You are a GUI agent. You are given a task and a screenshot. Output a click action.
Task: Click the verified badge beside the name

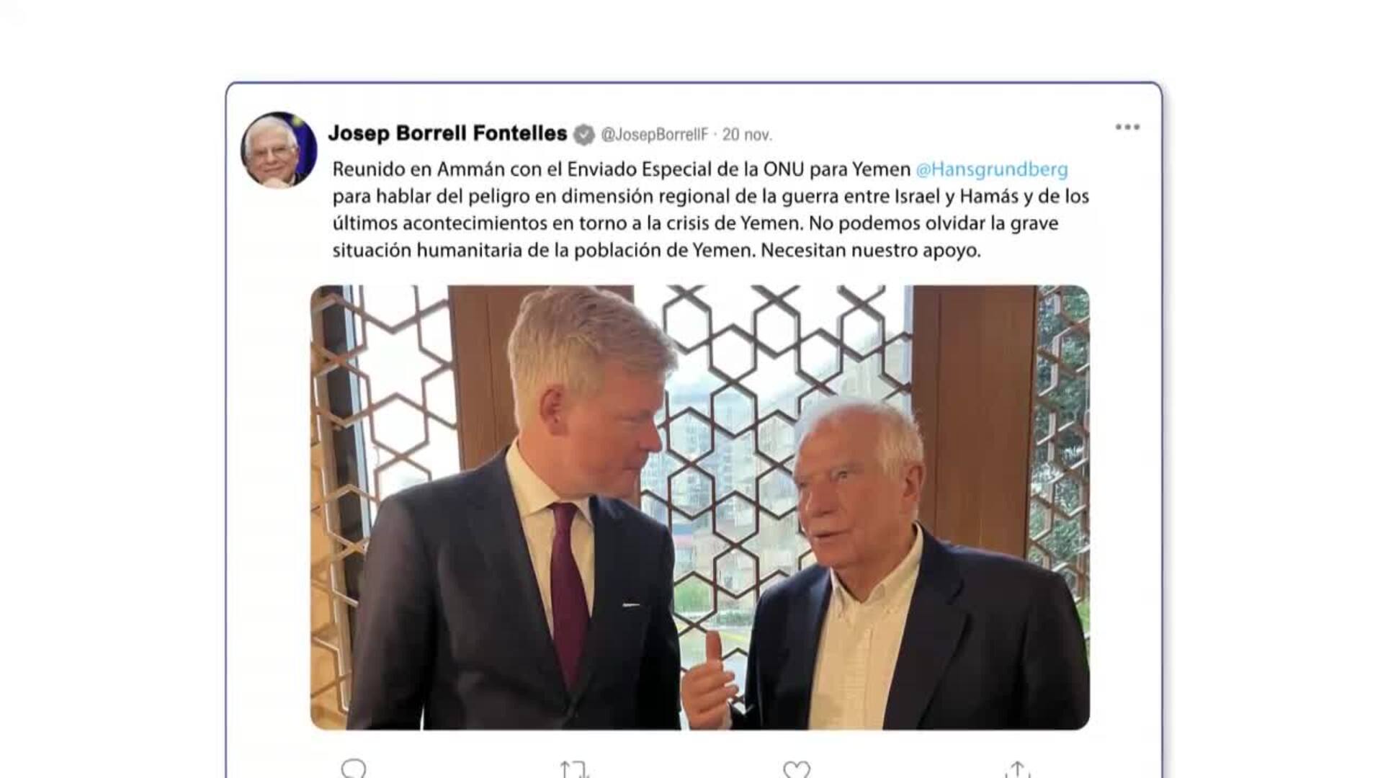[x=584, y=135]
